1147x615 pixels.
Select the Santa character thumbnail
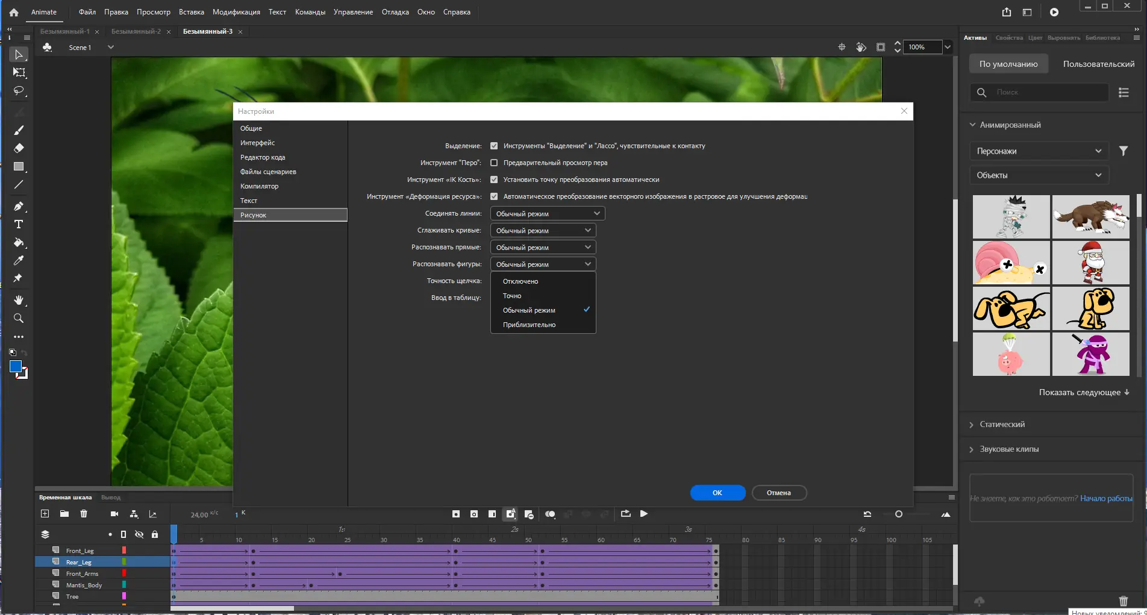point(1091,262)
